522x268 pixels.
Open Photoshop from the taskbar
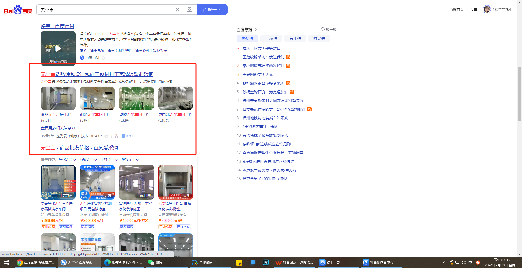[266, 262]
